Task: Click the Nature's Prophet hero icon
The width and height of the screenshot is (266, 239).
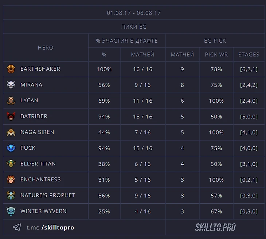Action: 11,196
